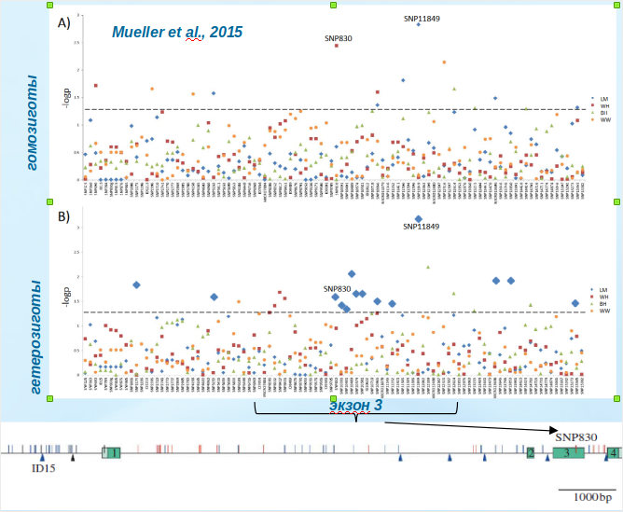Click the SNP830 label in panel A
Image resolution: width=623 pixels, height=512 pixels.
coord(339,38)
